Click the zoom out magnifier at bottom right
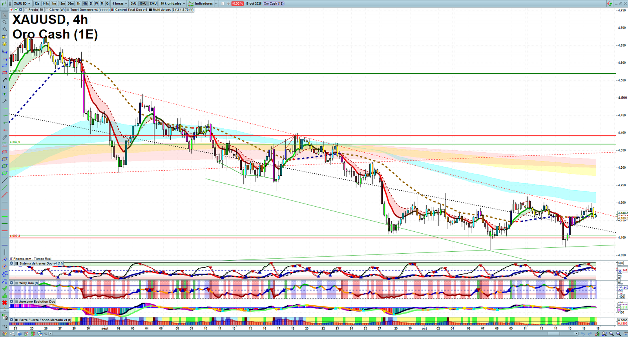 pyautogui.click(x=612, y=334)
